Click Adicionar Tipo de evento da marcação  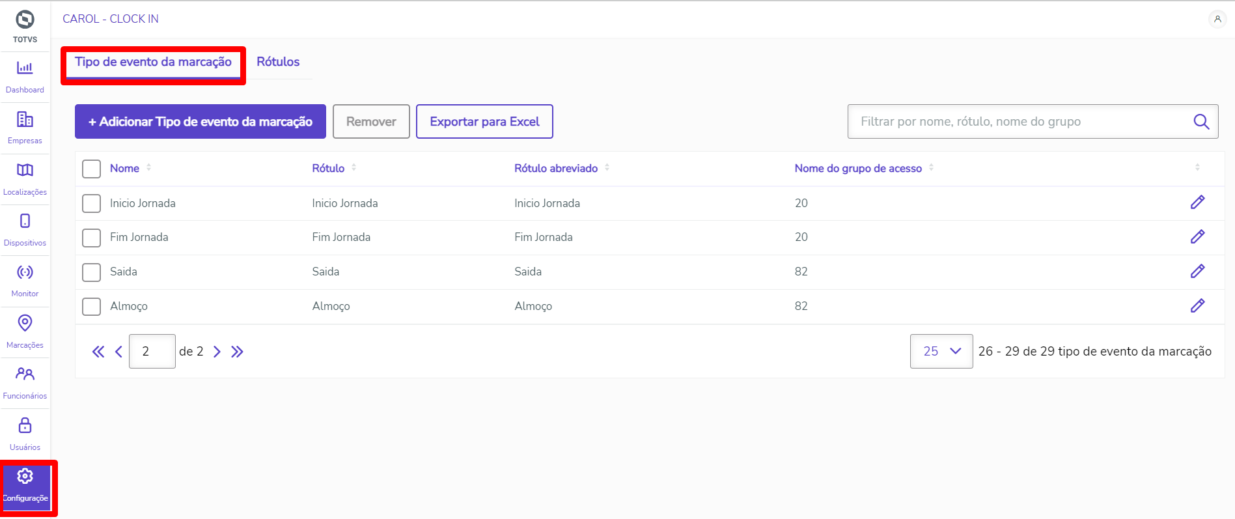click(201, 122)
